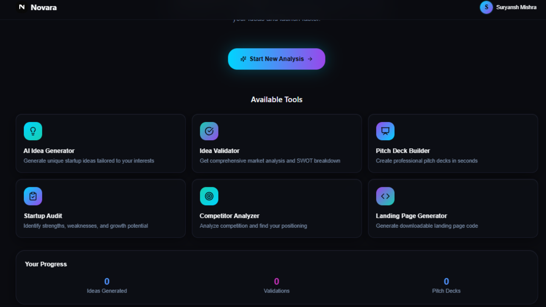Click the Novara logo icon

[20, 7]
